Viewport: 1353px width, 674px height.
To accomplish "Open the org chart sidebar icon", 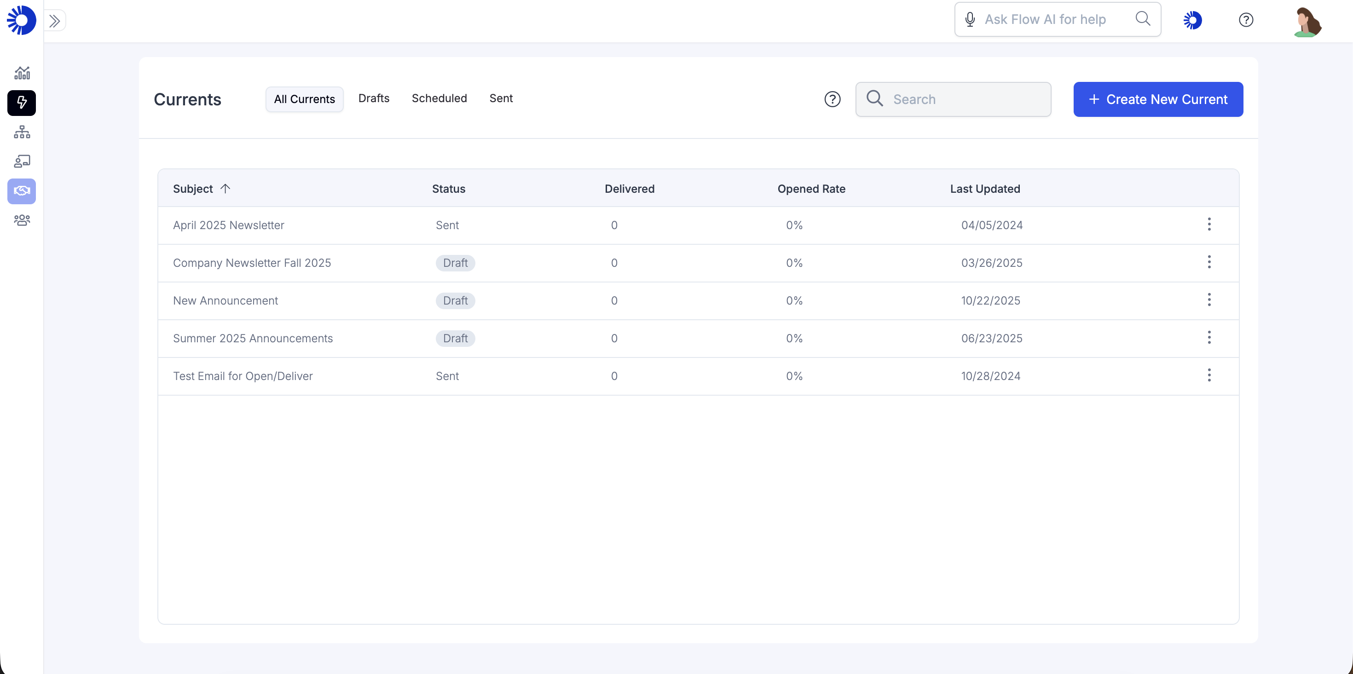I will [22, 132].
